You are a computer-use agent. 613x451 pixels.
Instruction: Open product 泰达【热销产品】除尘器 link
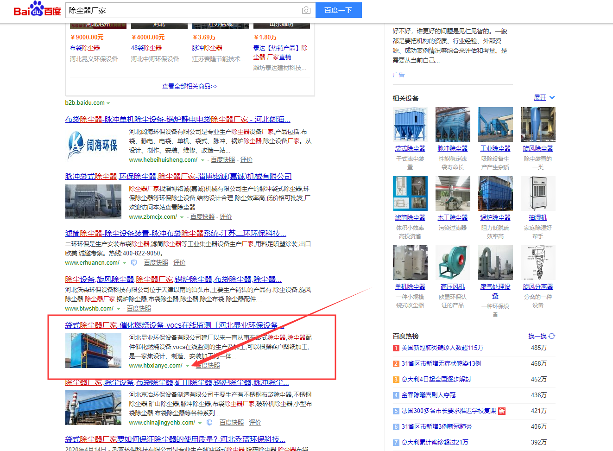click(x=280, y=52)
